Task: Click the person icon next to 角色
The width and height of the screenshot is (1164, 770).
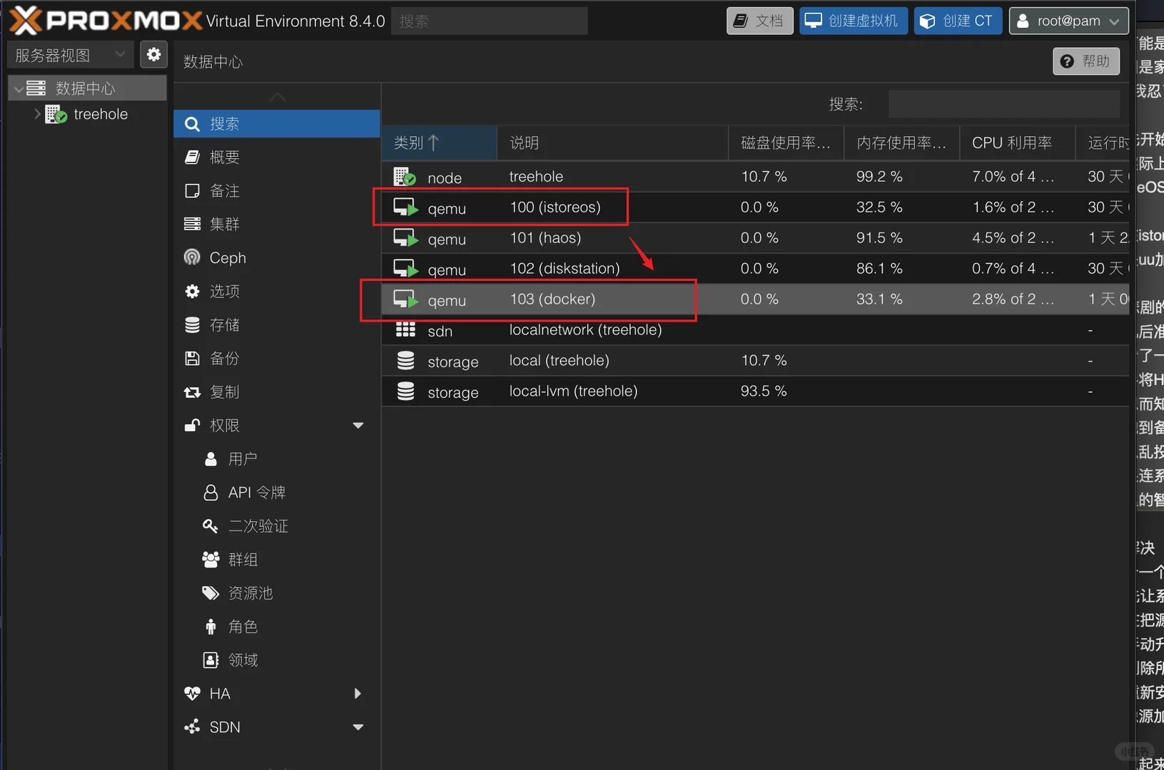Action: (211, 626)
